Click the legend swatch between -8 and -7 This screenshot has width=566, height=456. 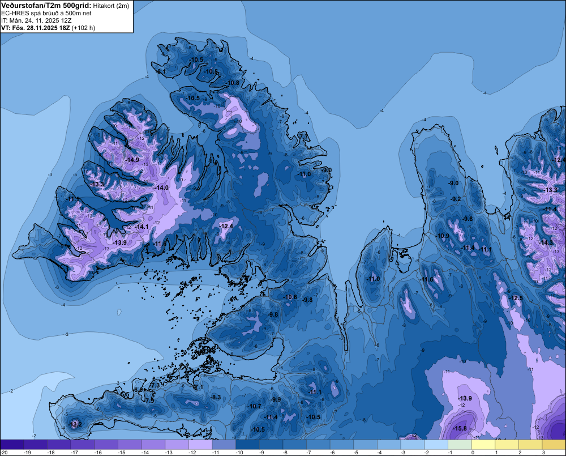point(294,445)
